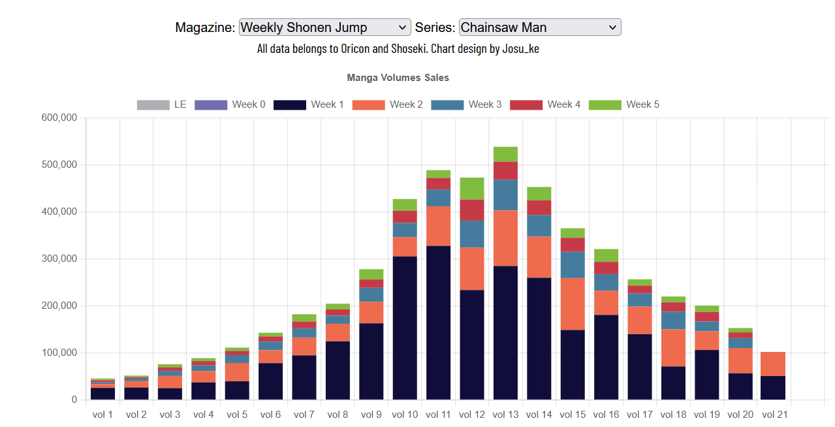The width and height of the screenshot is (835, 427).
Task: Click the 'vol 1' axis label
Action: coord(102,415)
